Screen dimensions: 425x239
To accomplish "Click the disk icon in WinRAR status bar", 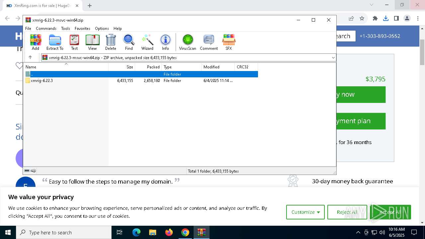I will click(x=27, y=171).
